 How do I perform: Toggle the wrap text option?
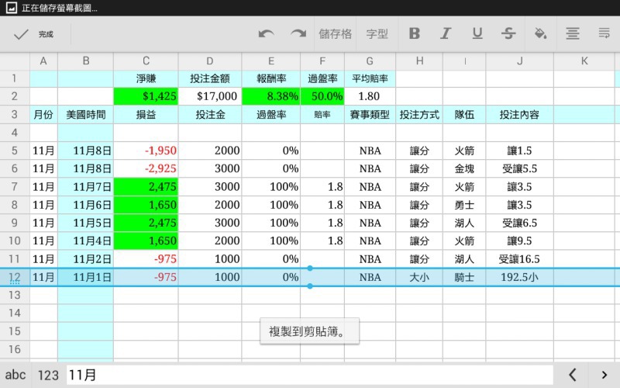pos(604,33)
